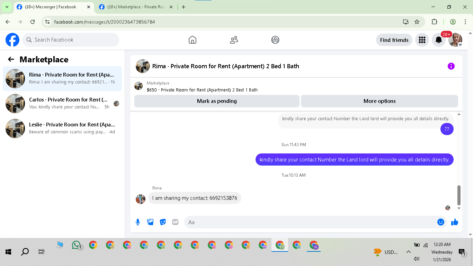The height and width of the screenshot is (266, 473).
Task: Open the Windows Start menu
Action: (8, 252)
